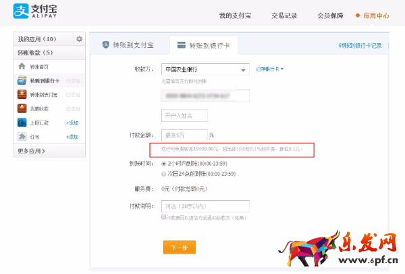This screenshot has width=405, height=274.
Task: Click 已添加 next to 转账到支付宝
Action: click(x=73, y=95)
